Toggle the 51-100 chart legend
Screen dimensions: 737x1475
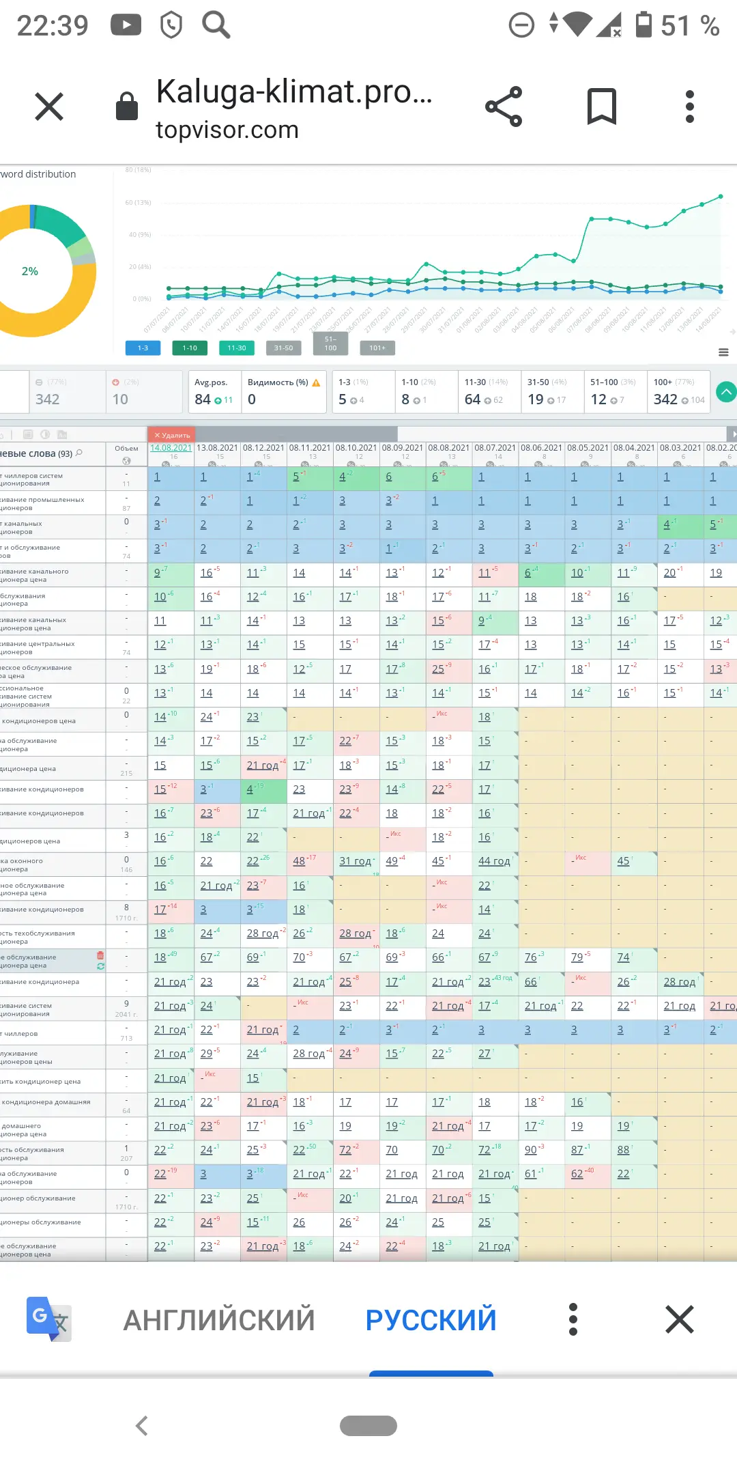(x=330, y=343)
